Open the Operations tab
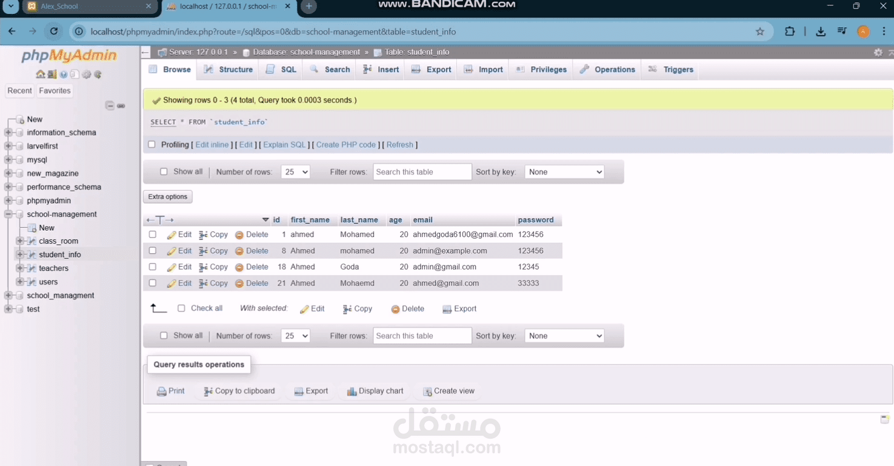Screen dimensions: 894x466 click(x=607, y=70)
